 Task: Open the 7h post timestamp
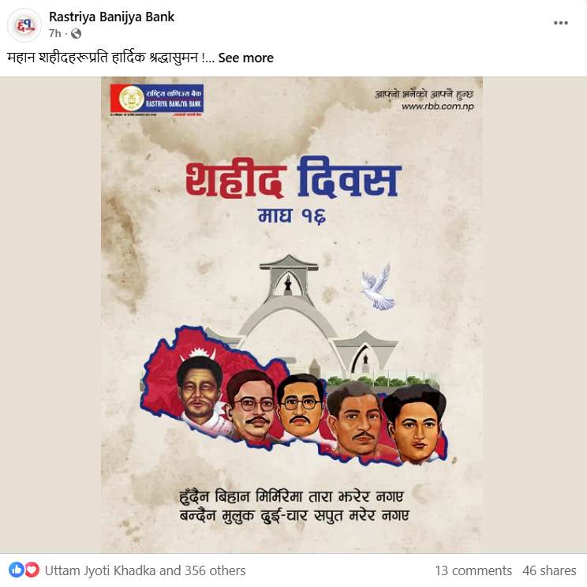(54, 34)
